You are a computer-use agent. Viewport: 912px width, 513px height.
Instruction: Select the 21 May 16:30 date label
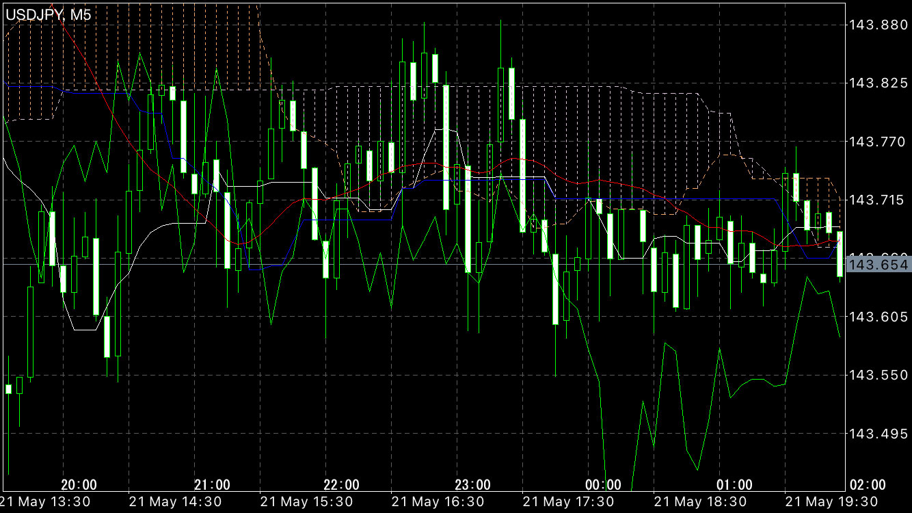437,502
